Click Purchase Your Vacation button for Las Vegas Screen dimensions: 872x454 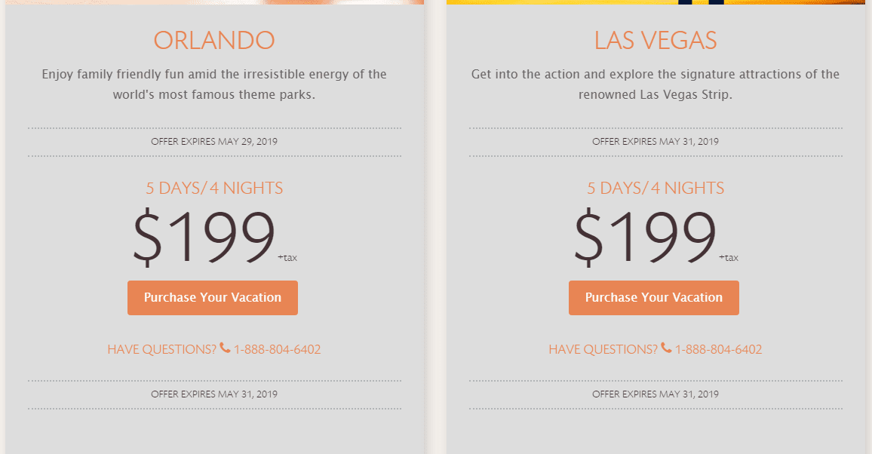[x=653, y=298]
